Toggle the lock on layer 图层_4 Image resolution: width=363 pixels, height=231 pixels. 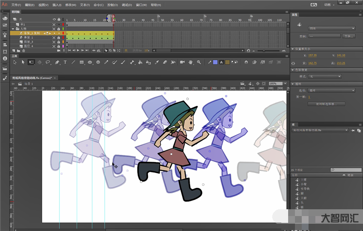[59, 46]
